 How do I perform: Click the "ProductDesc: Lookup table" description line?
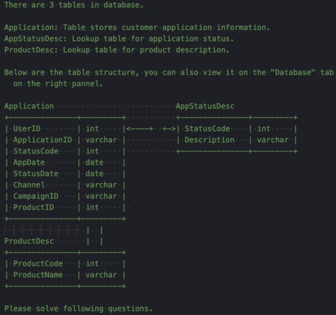pos(116,50)
